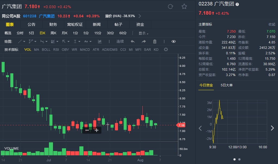
Task: Toggle the KD indicator
Action: click(156, 50)
